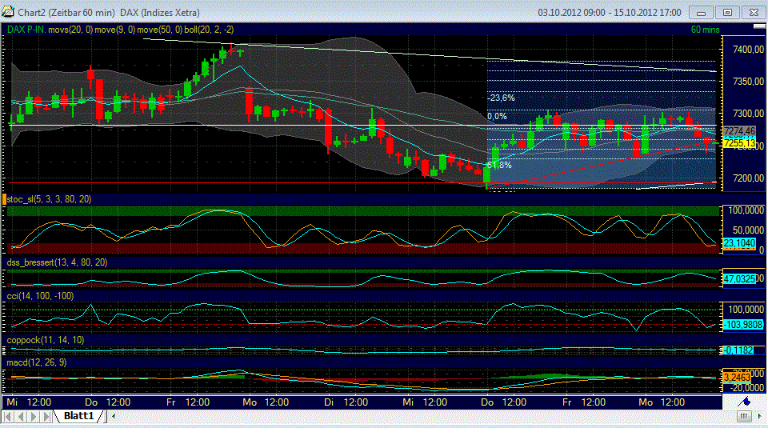Click the -23,6% Fibonacci level label

pyautogui.click(x=501, y=98)
